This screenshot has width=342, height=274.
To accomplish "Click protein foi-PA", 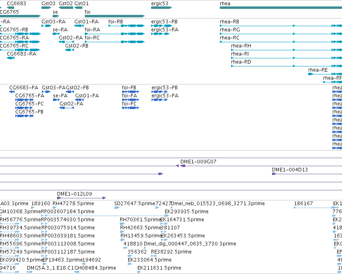I will [x=131, y=100].
